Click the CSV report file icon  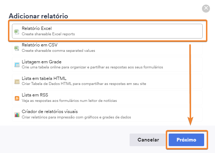17,48
